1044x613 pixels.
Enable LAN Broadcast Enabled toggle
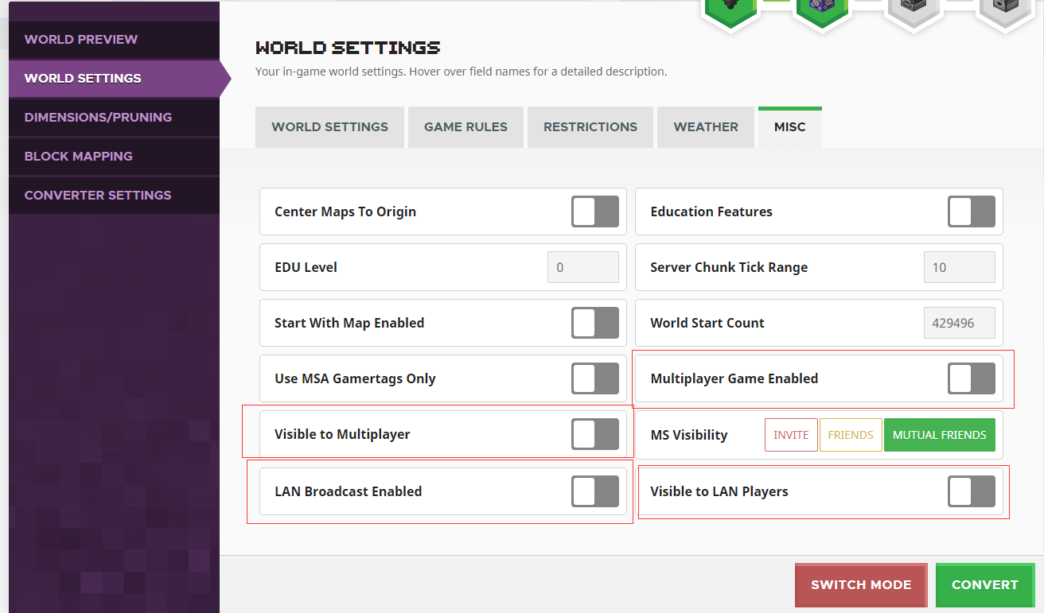coord(595,491)
